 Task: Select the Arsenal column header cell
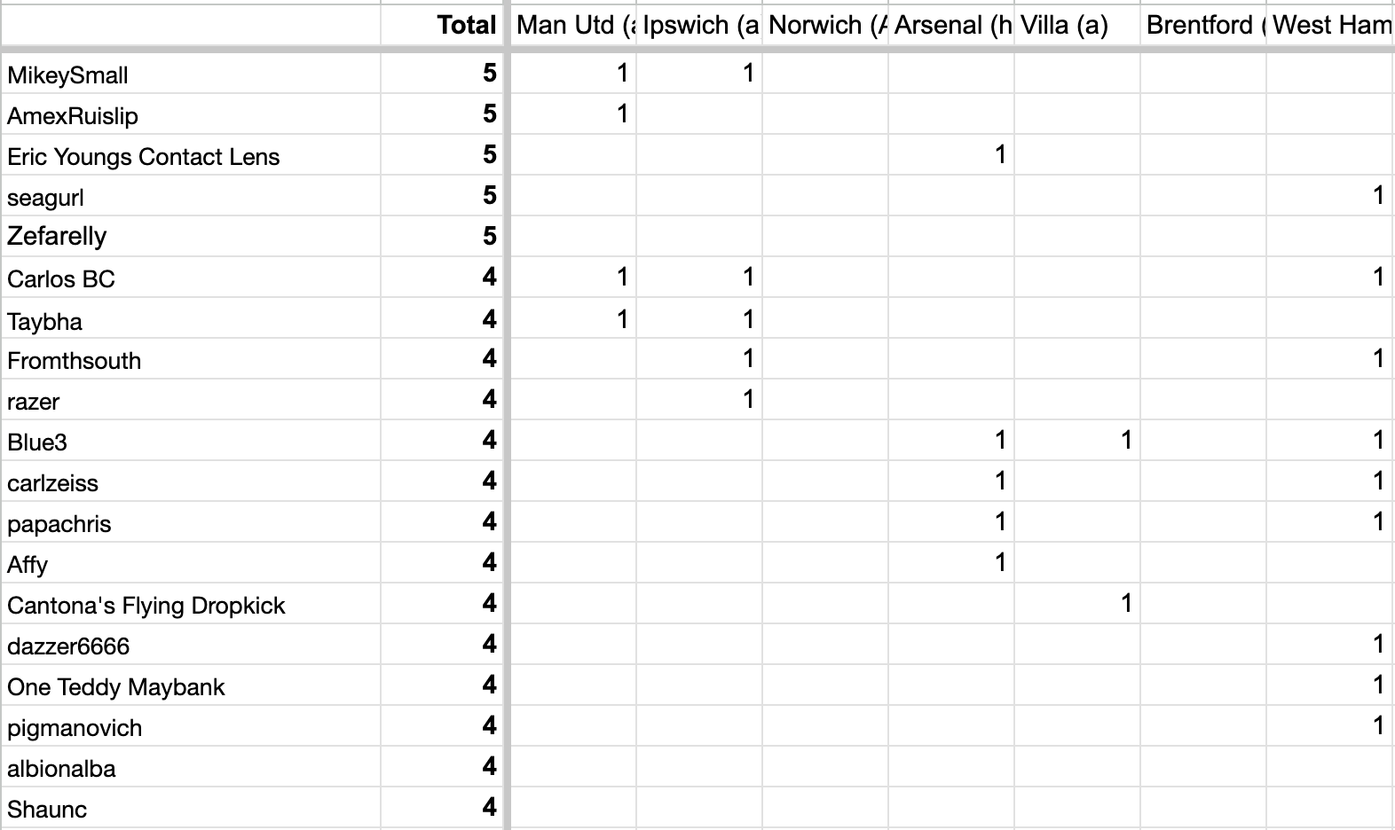coord(950,25)
